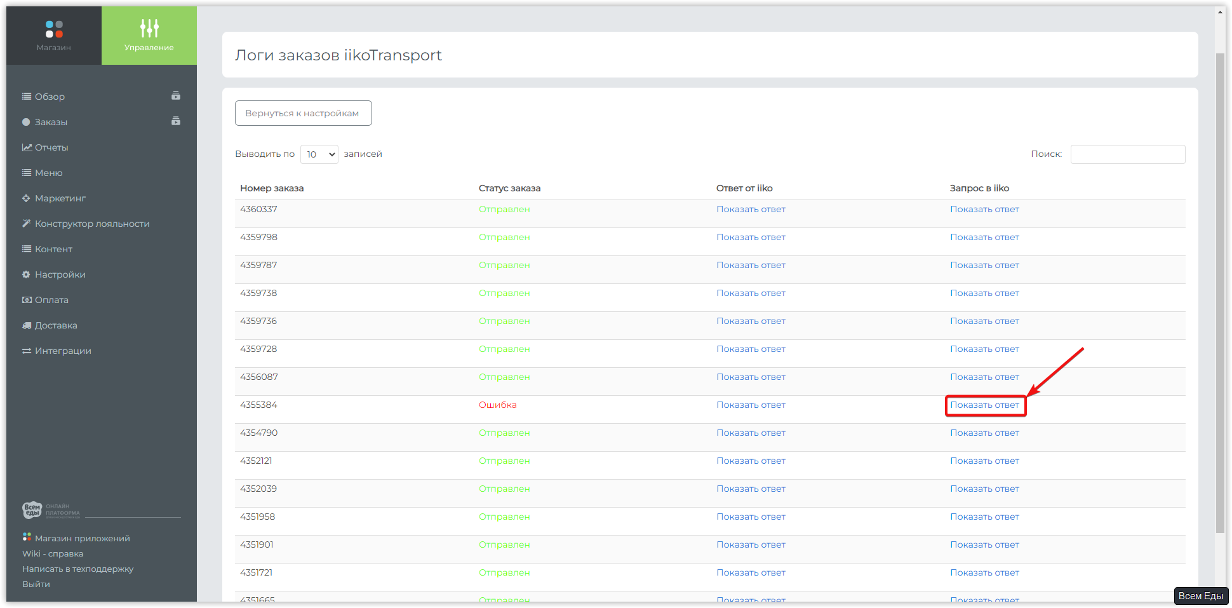The height and width of the screenshot is (608, 1232).
Task: Show iiko answer for order 4355384
Action: pyautogui.click(x=751, y=405)
